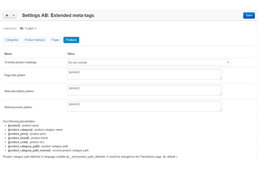Switch to the Categories tab
Screen dimensions: 258x171
click(x=12, y=40)
